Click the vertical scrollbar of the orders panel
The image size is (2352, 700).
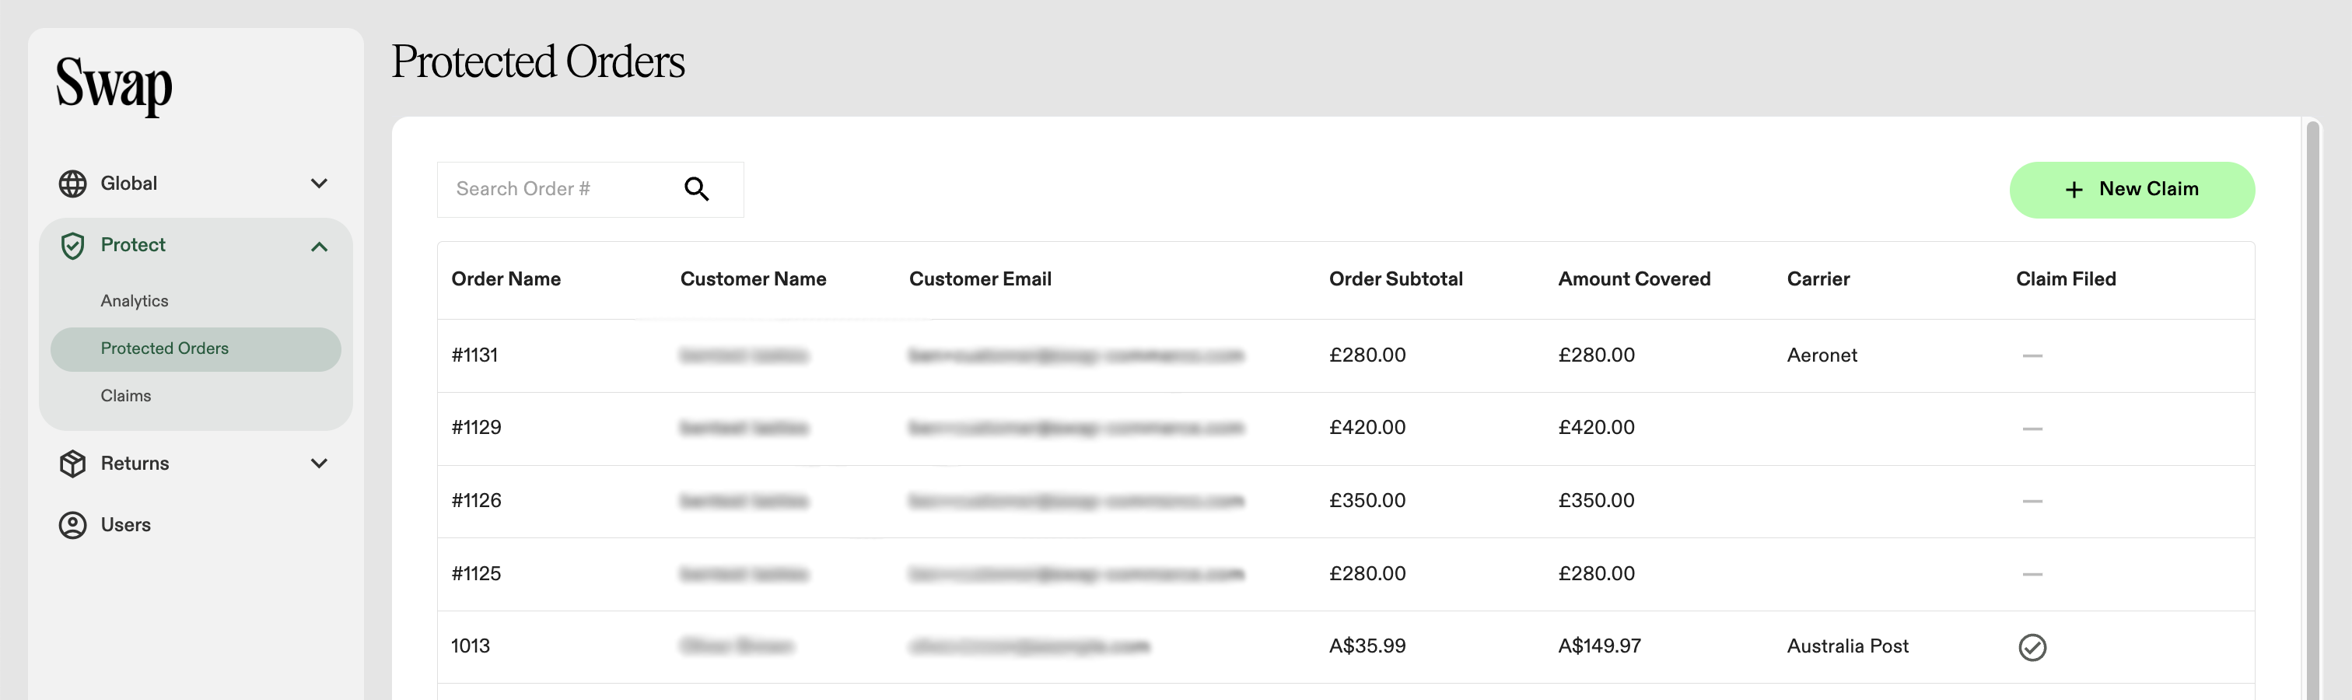2312,410
